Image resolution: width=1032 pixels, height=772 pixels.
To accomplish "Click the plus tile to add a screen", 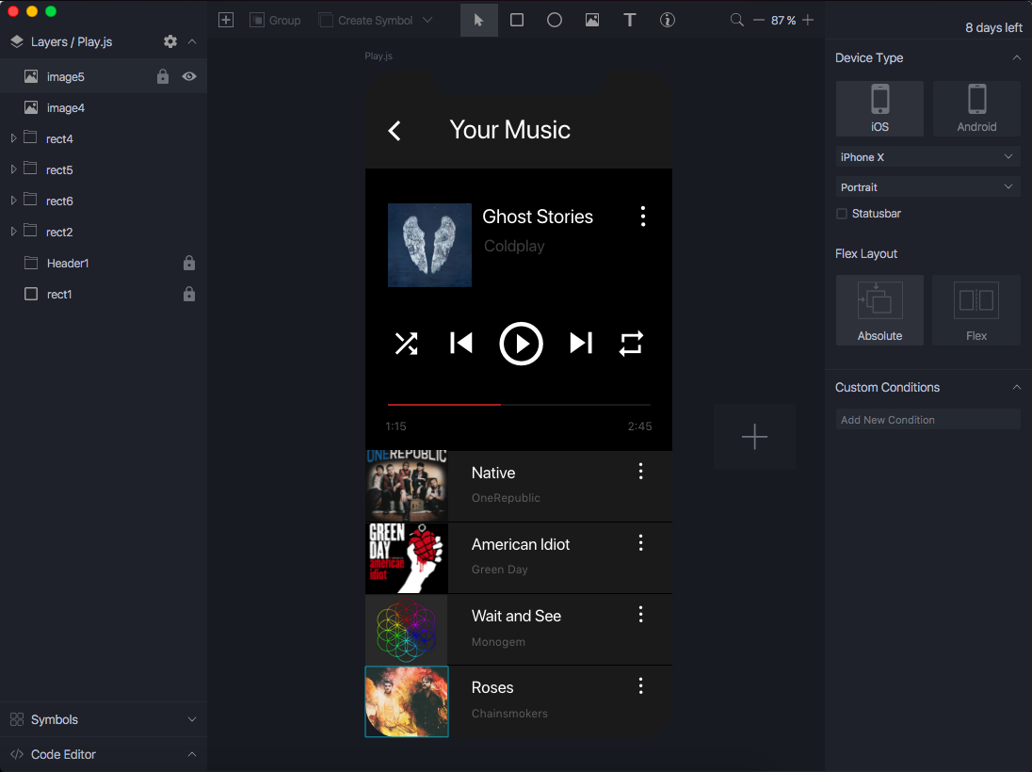I will click(754, 436).
